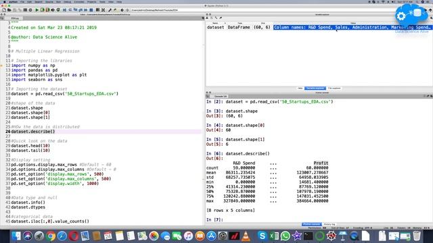Image resolution: width=433 pixels, height=243 pixels.
Task: Click the blue Stop debugging square icon
Action: (91, 10)
